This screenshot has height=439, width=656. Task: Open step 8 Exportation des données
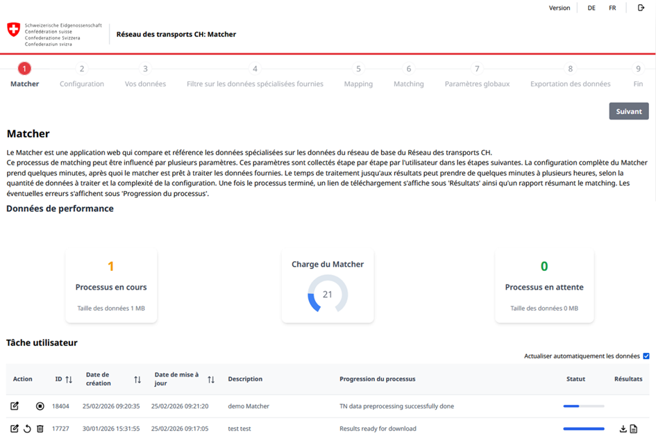click(x=570, y=69)
